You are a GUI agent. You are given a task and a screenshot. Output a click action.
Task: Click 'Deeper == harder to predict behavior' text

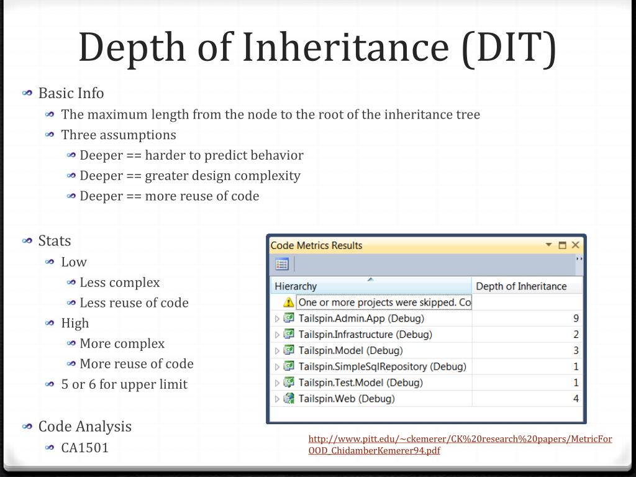[191, 155]
